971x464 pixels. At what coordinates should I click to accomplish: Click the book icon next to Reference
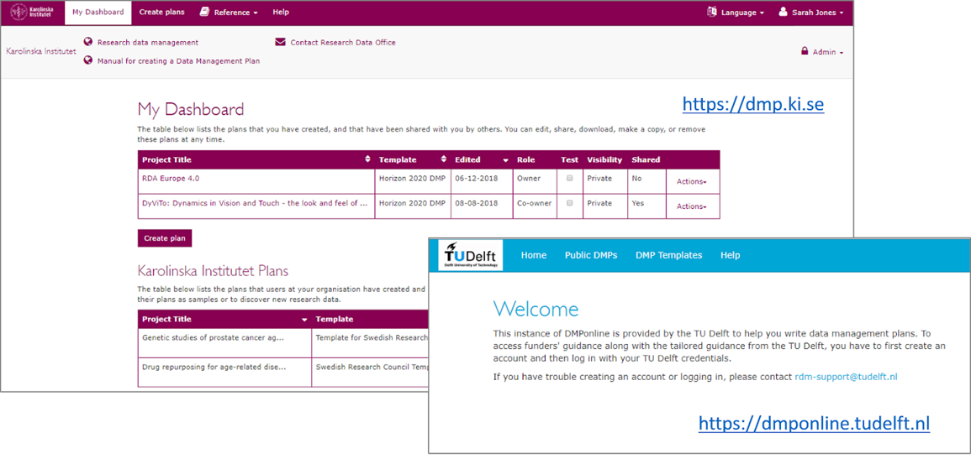tap(204, 12)
